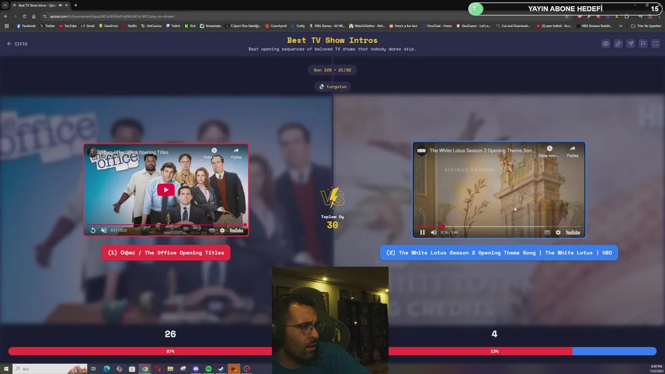Viewport: 665px width, 374px height.
Task: Reload the page with refresh icon
Action: tap(24, 17)
